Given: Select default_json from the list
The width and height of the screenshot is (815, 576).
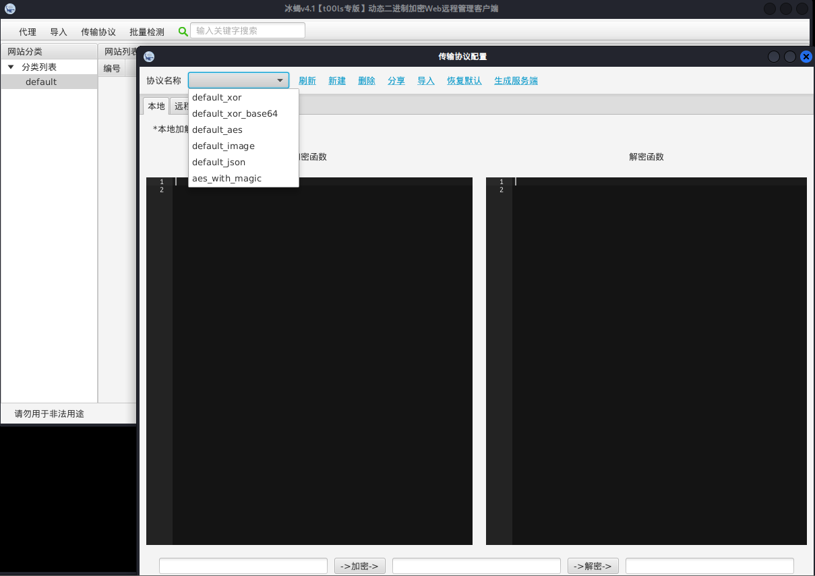Looking at the screenshot, I should 218,163.
